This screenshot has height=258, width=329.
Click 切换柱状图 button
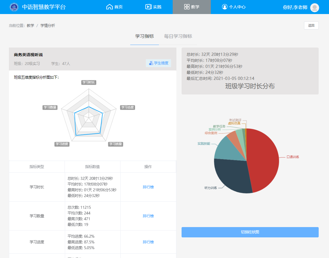coord(250,232)
